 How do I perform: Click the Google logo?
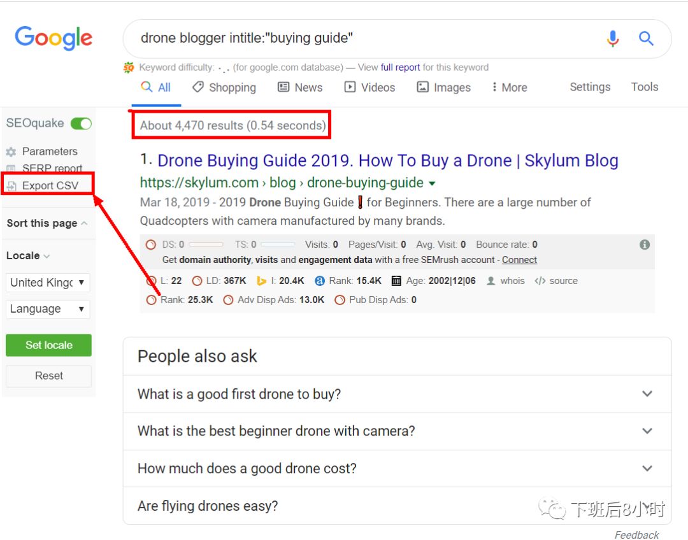coord(54,38)
